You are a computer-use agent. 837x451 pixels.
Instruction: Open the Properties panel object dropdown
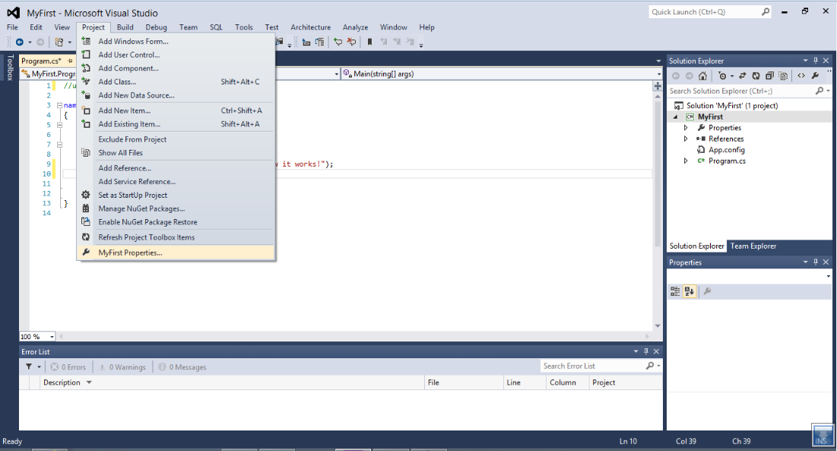pyautogui.click(x=828, y=277)
